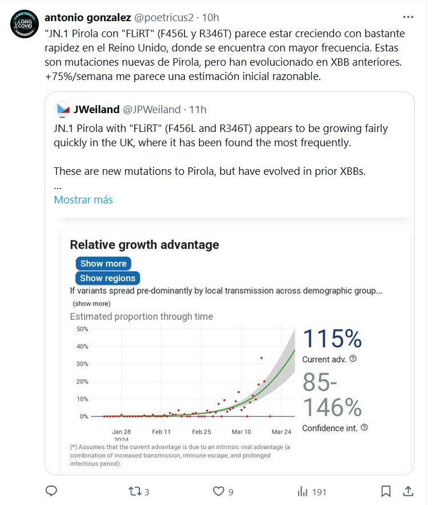Click antonio gonzalez's Long Covid avatar
Image resolution: width=433 pixels, height=505 pixels.
click(x=23, y=25)
